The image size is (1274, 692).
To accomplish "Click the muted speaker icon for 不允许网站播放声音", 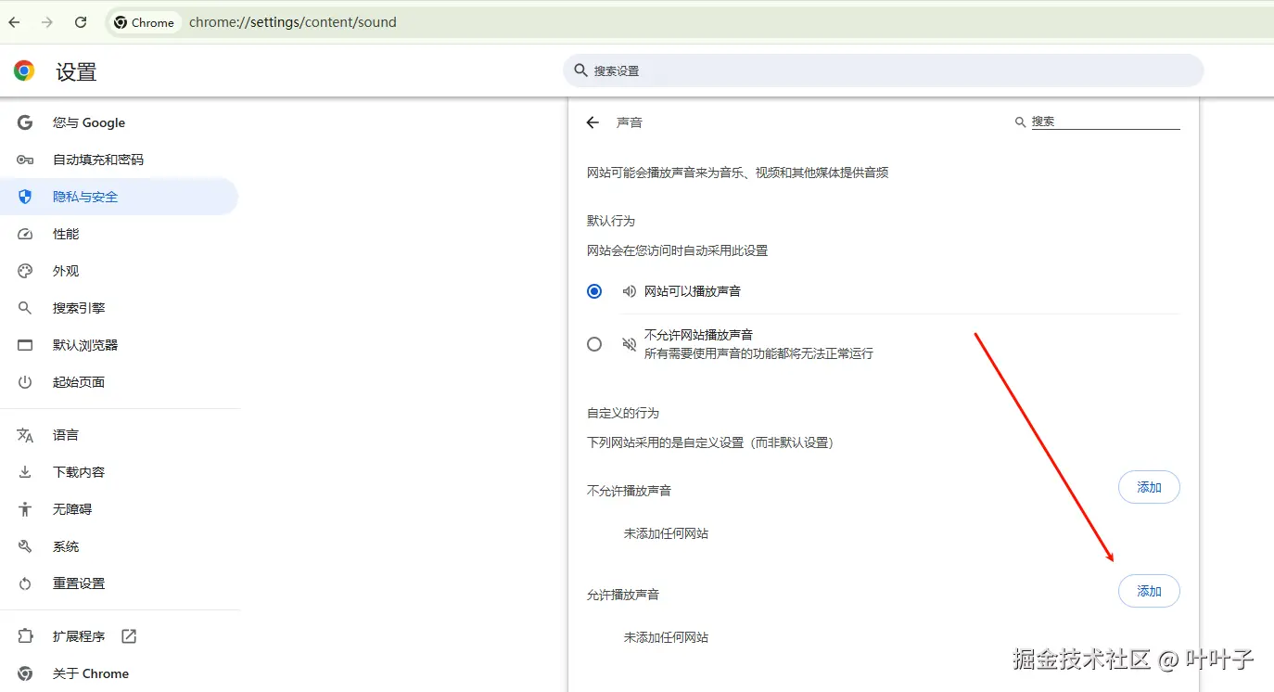I will (x=629, y=344).
